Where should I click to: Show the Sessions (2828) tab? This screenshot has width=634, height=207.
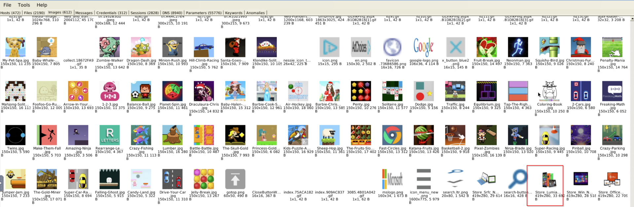(x=145, y=13)
